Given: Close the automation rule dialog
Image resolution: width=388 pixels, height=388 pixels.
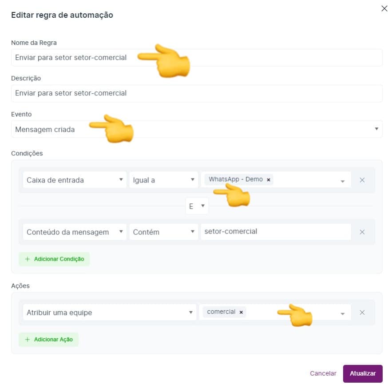Looking at the screenshot, I should [x=384, y=8].
